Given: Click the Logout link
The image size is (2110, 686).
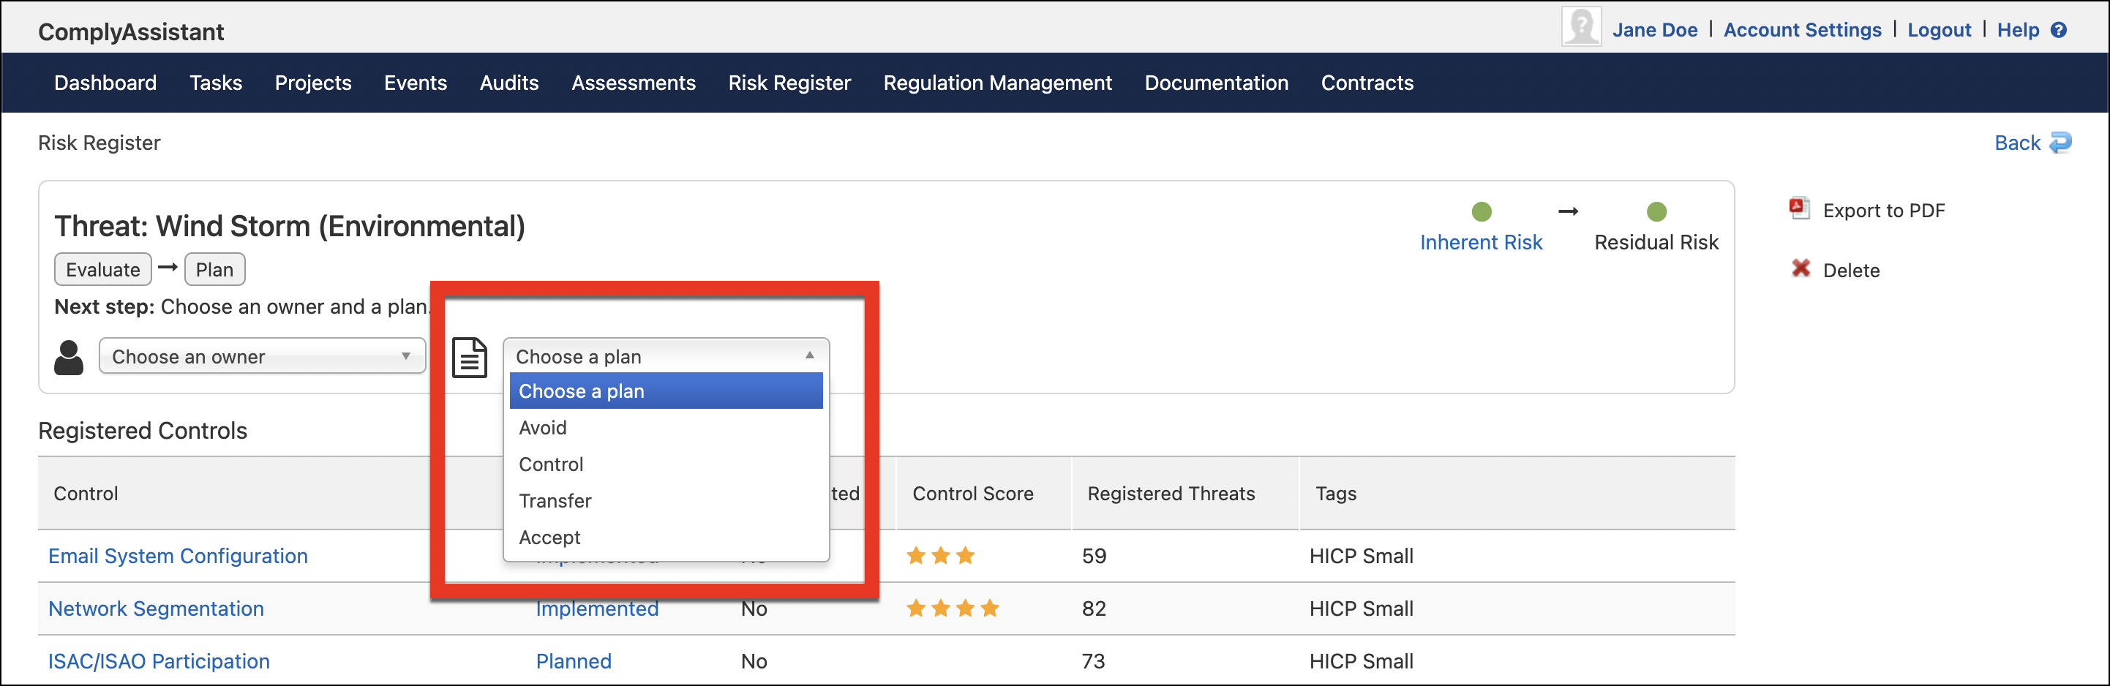Looking at the screenshot, I should (x=1939, y=30).
